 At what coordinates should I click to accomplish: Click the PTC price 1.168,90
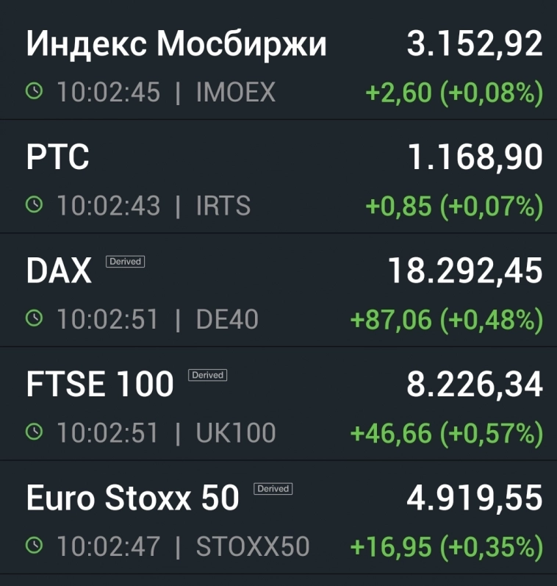pyautogui.click(x=475, y=157)
